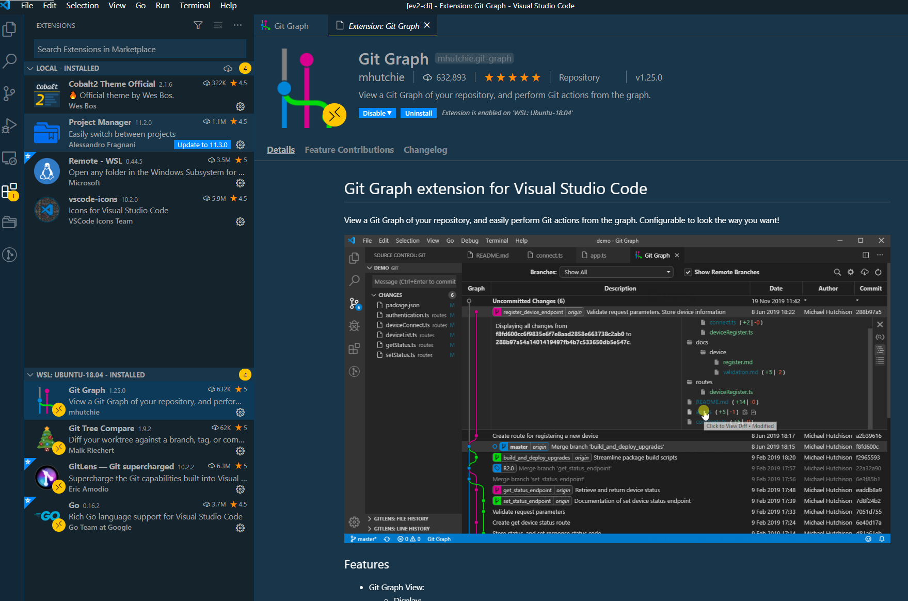This screenshot has height=601, width=908.
Task: Click the 632,893 install count
Action: tap(444, 77)
